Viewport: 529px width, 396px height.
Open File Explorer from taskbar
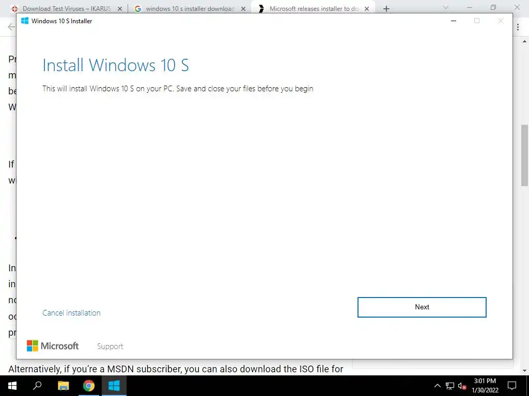[x=63, y=386]
